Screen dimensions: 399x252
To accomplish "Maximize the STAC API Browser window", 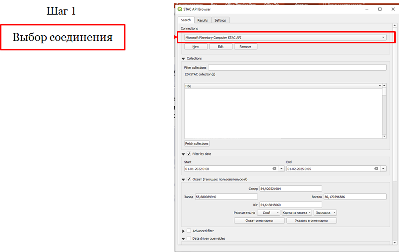I will tap(380, 9).
